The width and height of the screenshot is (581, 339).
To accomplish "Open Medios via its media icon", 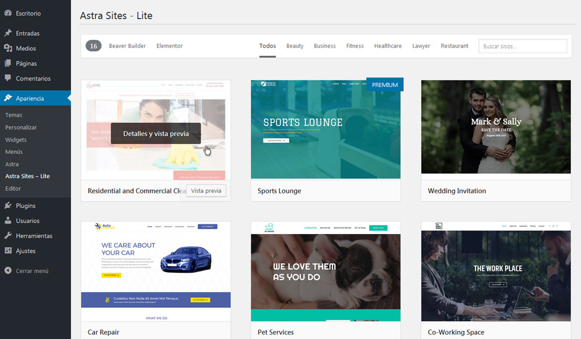I will click(8, 48).
